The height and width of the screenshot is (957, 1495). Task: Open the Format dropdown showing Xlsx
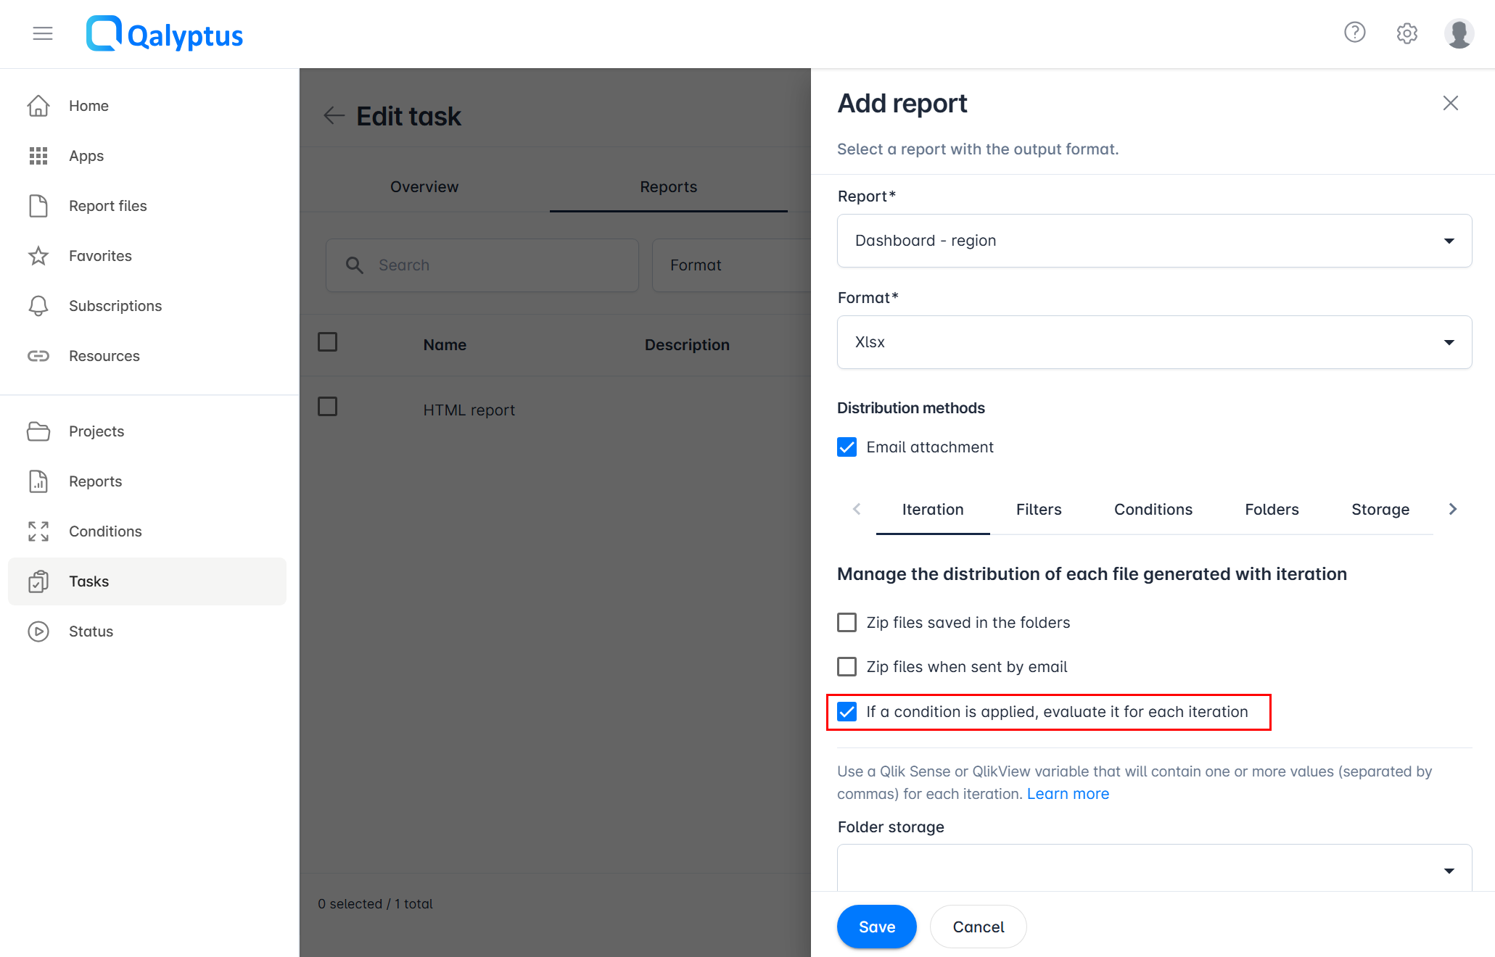click(1154, 342)
